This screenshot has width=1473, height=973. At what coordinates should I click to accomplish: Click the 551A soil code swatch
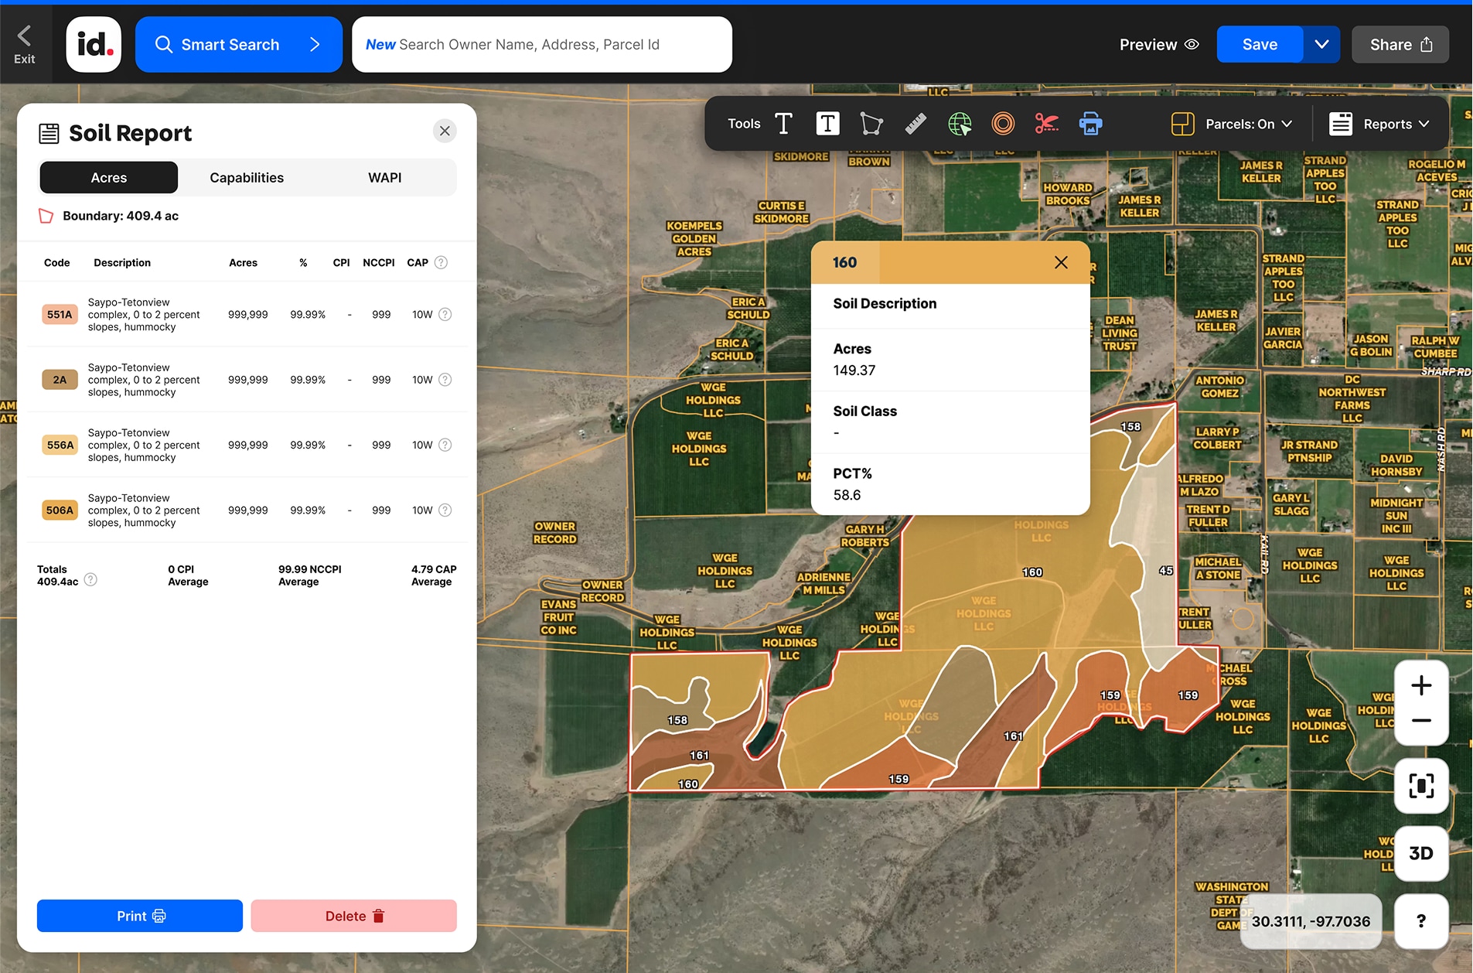pyautogui.click(x=59, y=314)
